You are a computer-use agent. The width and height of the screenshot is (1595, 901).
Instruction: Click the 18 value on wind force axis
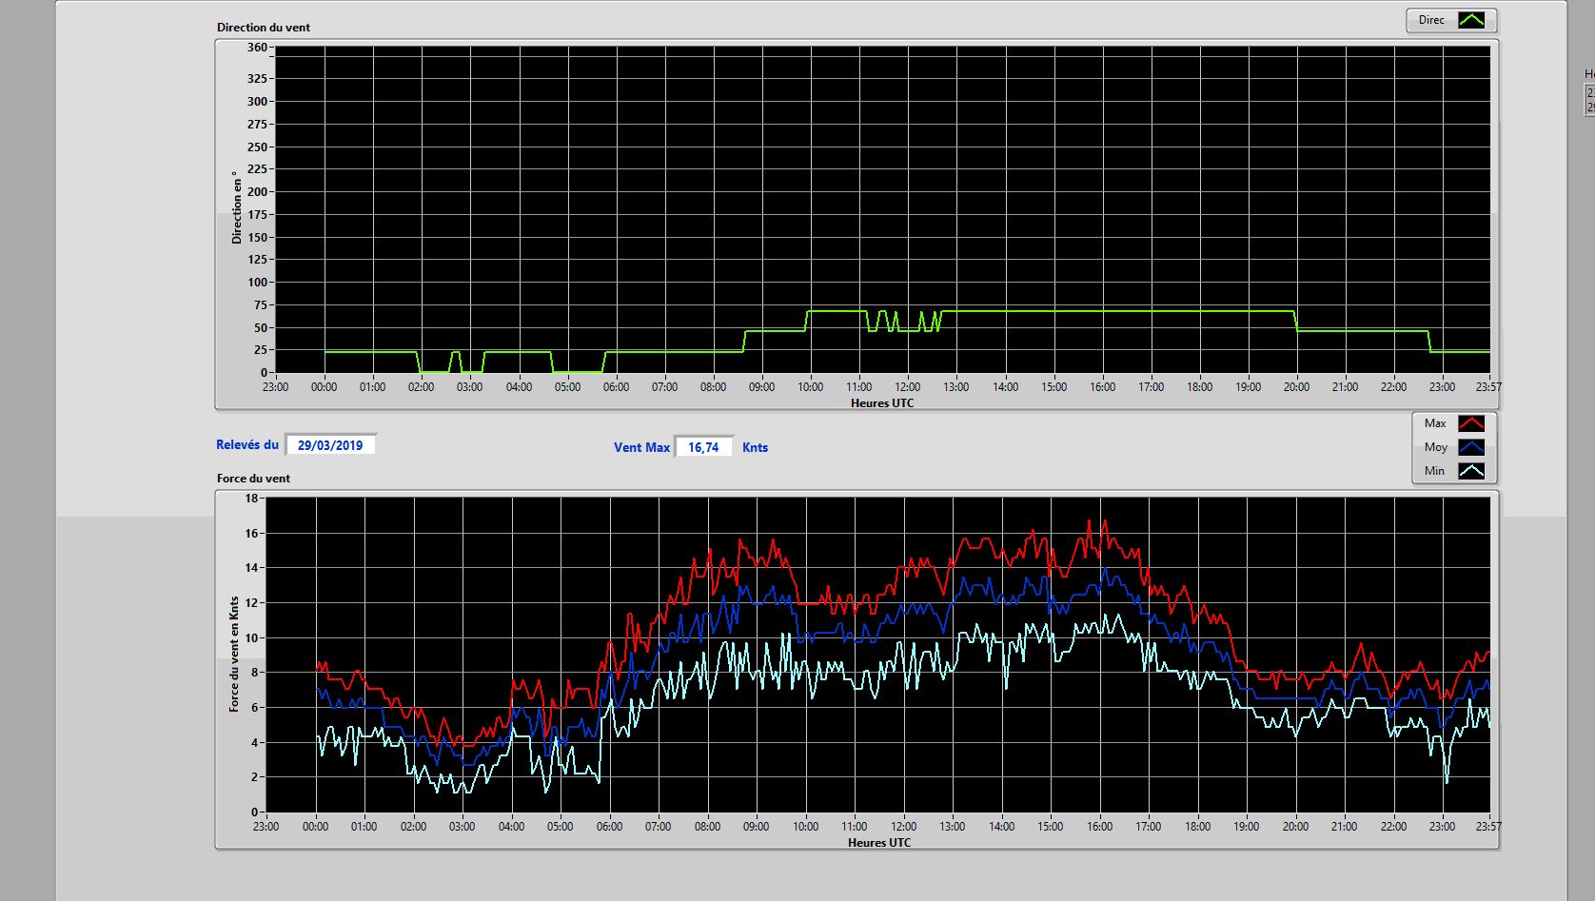pyautogui.click(x=251, y=499)
